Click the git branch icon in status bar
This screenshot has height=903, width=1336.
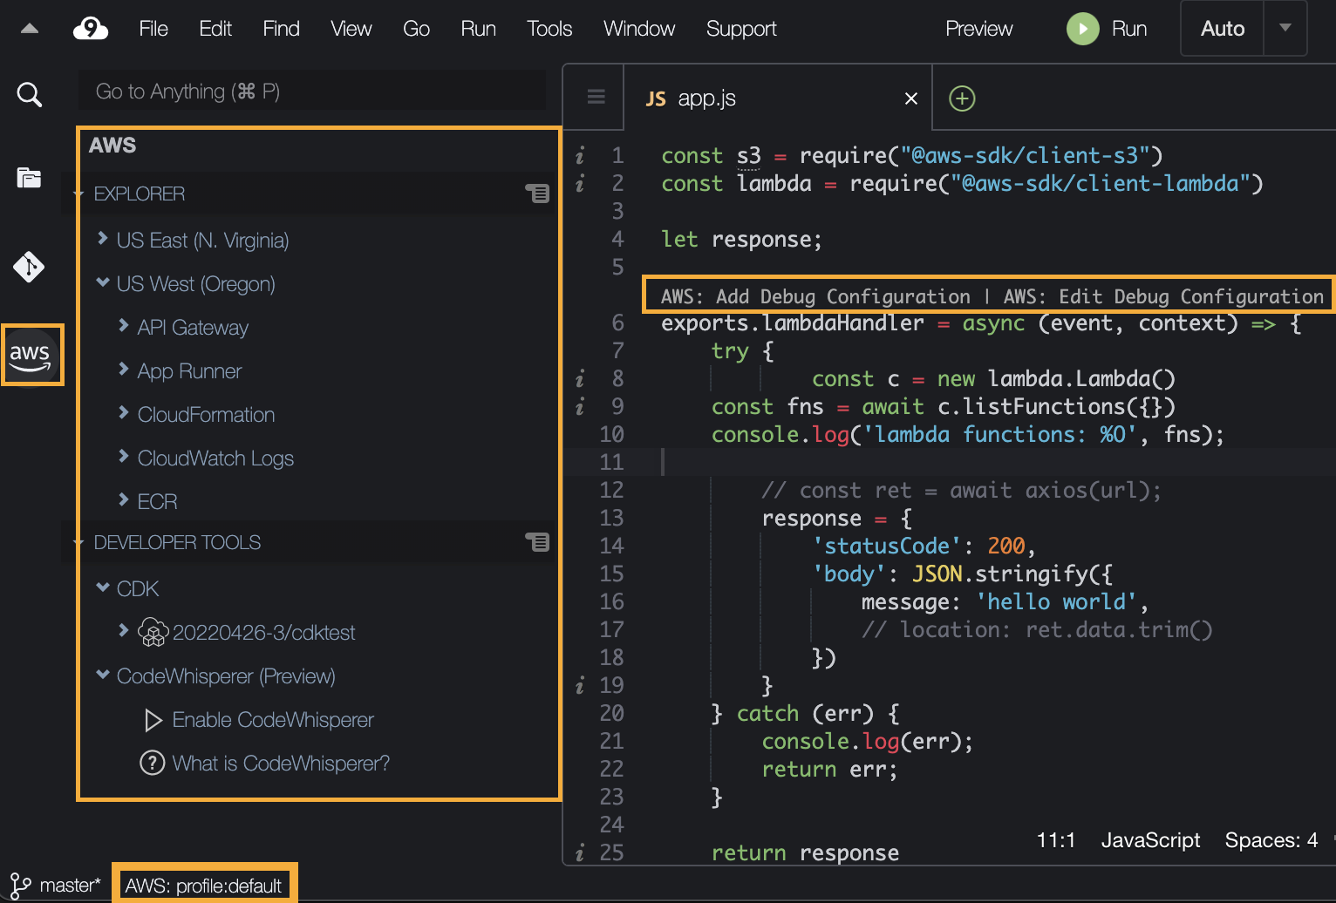pos(20,886)
